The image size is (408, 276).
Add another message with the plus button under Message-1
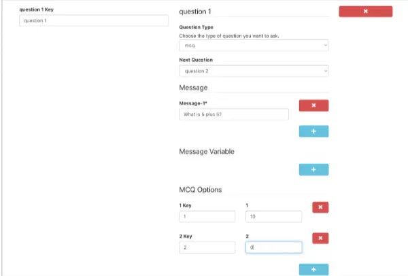coord(313,131)
